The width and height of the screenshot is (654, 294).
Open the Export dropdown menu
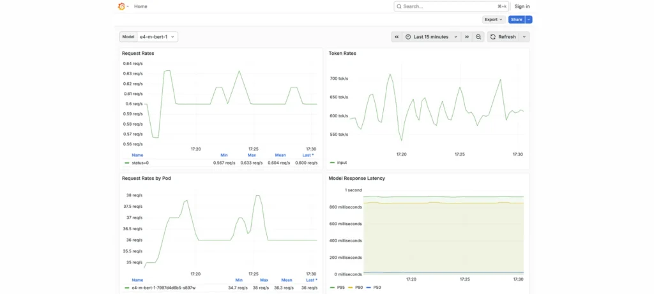[x=494, y=20]
